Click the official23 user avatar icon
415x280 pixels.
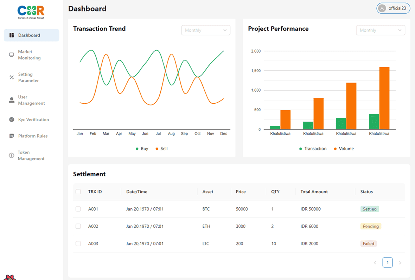click(382, 8)
